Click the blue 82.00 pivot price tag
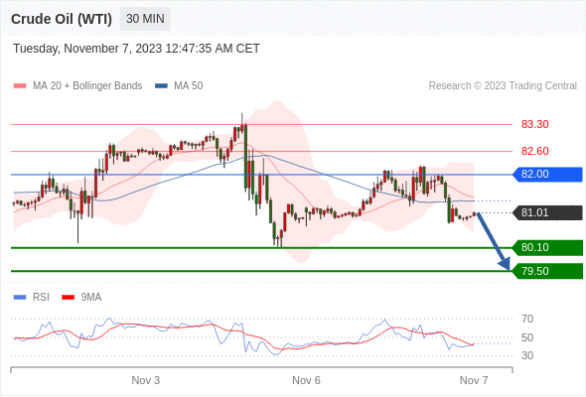 click(547, 175)
